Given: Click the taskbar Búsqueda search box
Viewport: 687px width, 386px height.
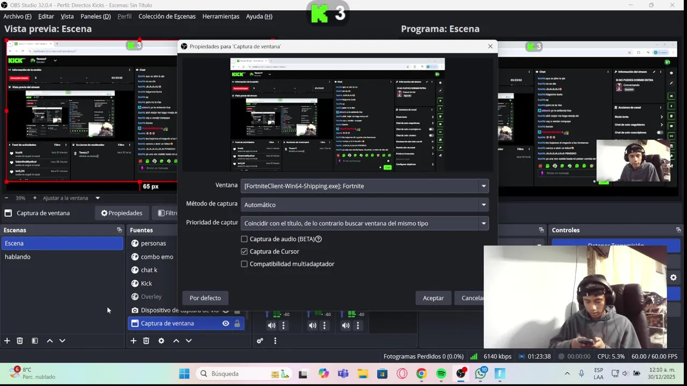Looking at the screenshot, I should tap(244, 374).
